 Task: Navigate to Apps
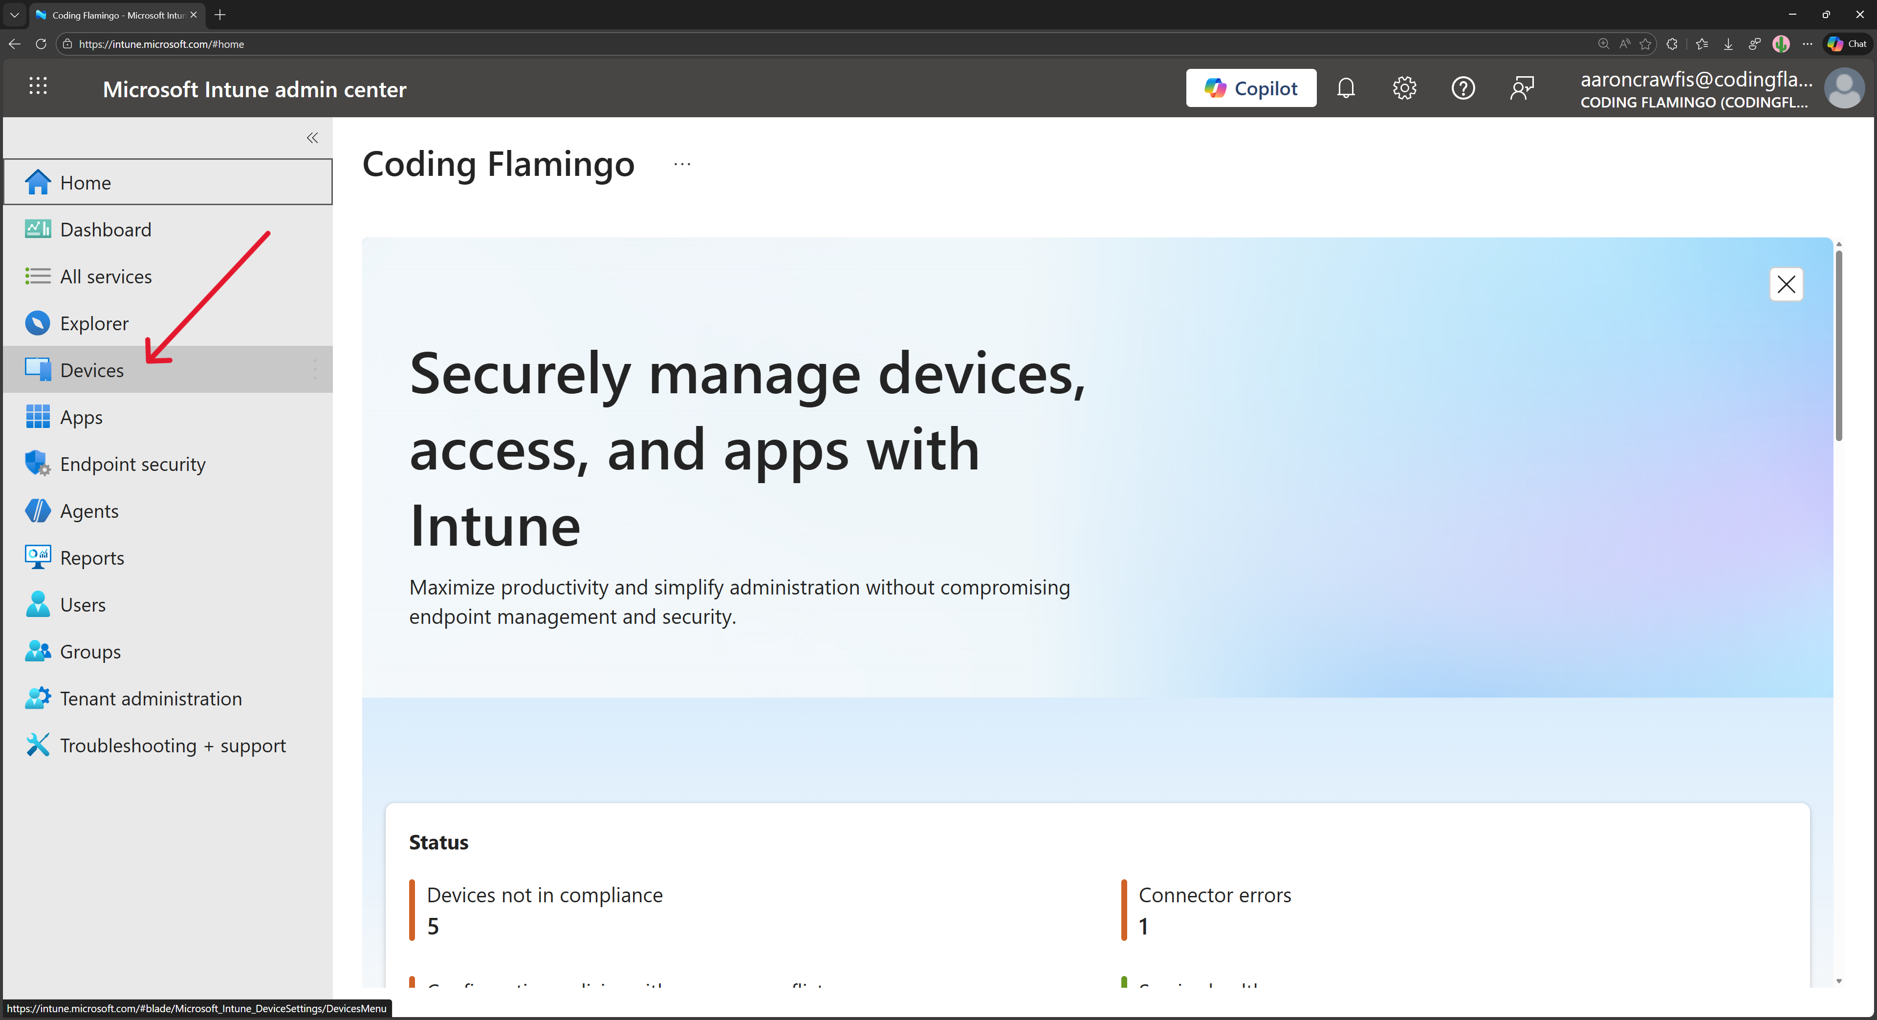tap(81, 416)
